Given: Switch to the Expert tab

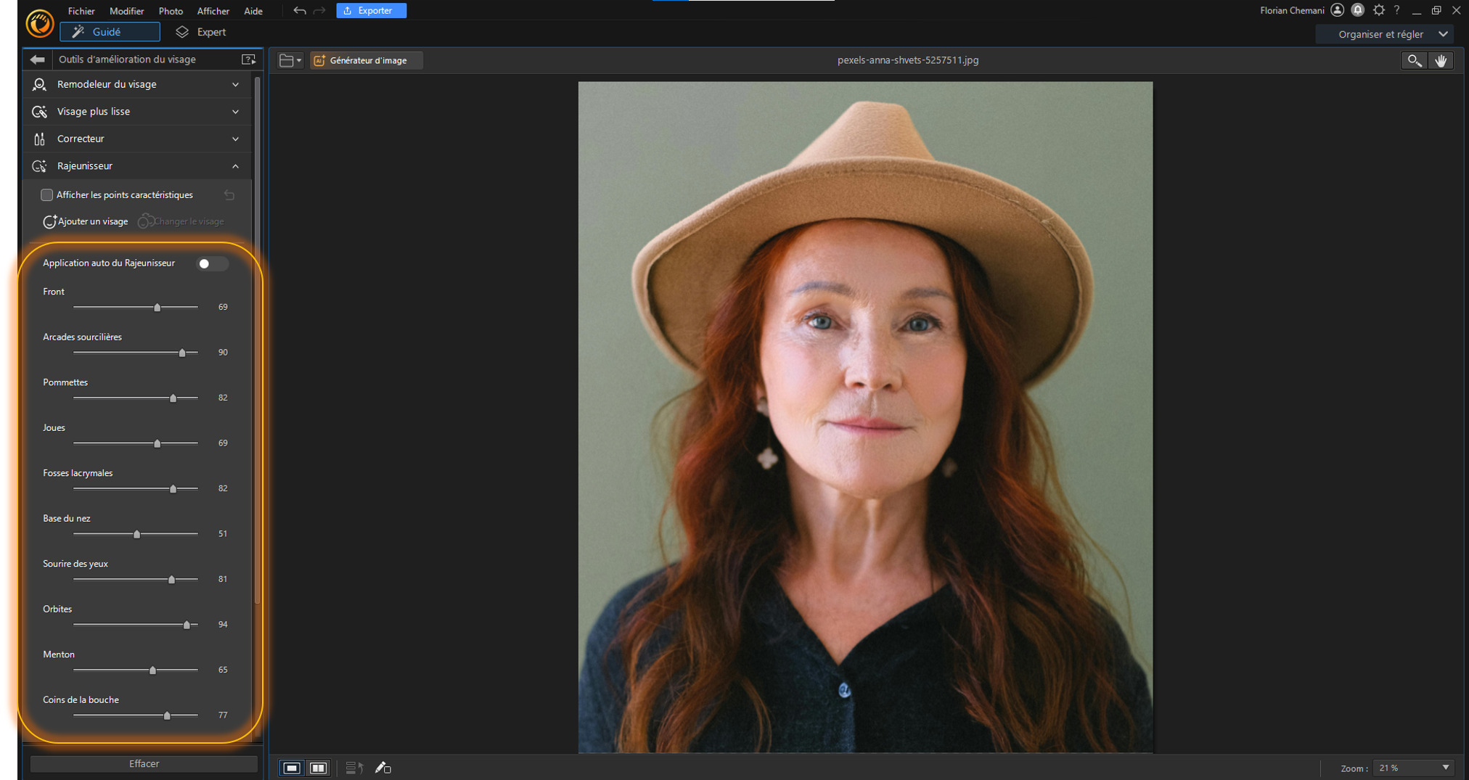Looking at the screenshot, I should click(x=201, y=32).
